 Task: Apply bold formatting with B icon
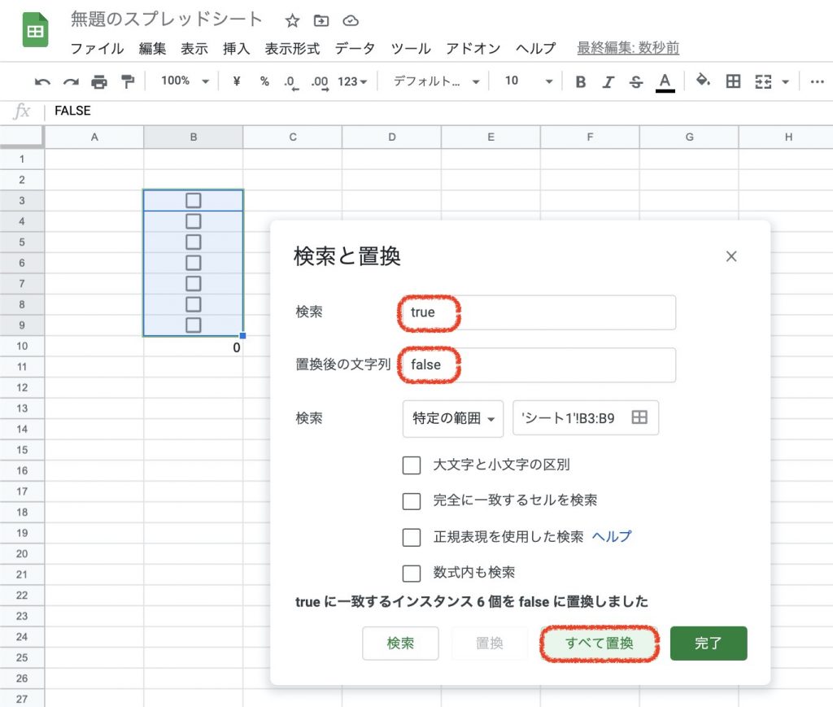581,81
